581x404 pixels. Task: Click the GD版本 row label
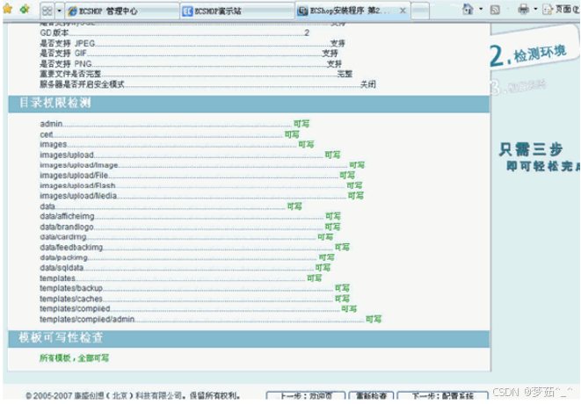pos(54,33)
